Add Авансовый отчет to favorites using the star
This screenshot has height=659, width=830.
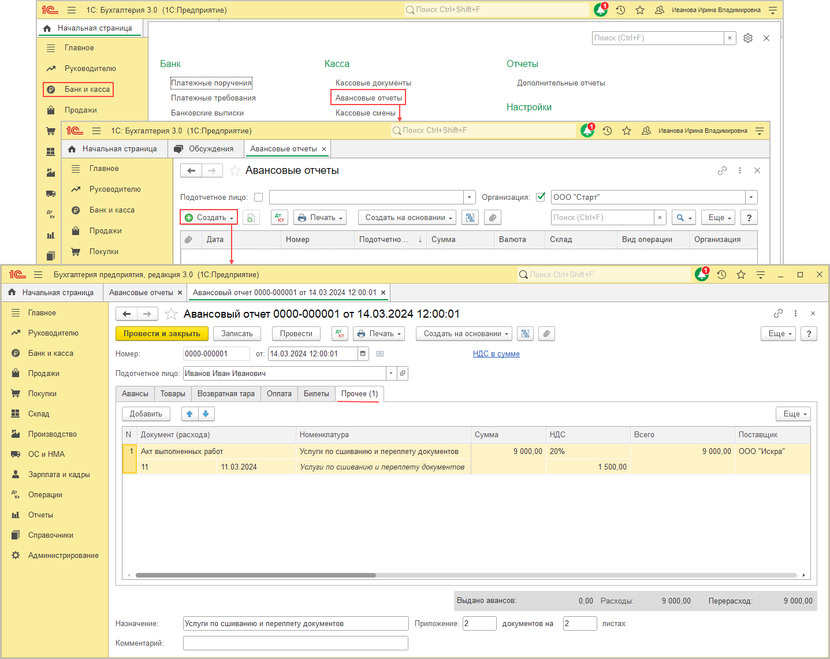[x=171, y=314]
